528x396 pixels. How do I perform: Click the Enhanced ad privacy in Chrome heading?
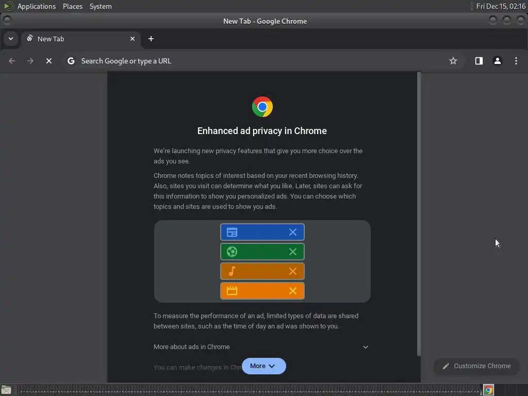(x=262, y=131)
